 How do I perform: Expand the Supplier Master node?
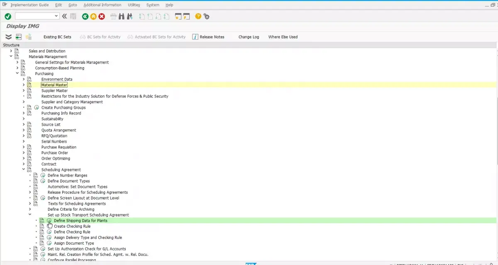click(x=24, y=91)
